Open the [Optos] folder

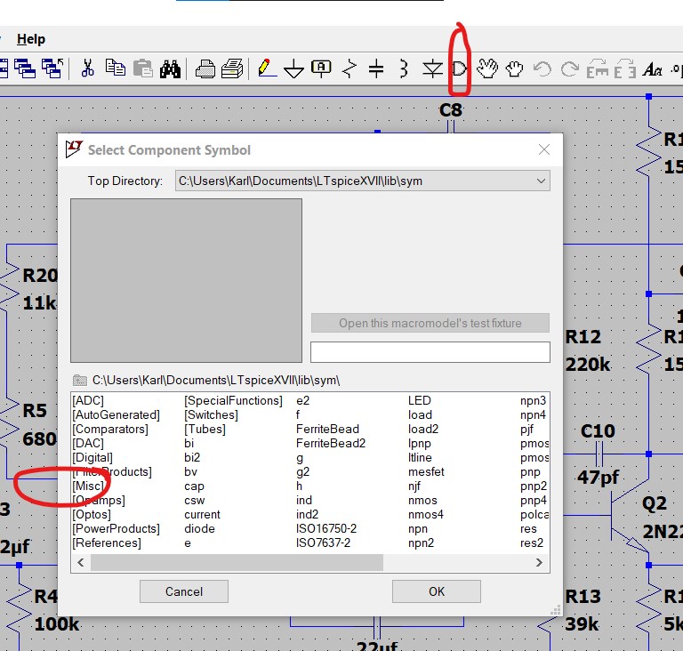(92, 514)
